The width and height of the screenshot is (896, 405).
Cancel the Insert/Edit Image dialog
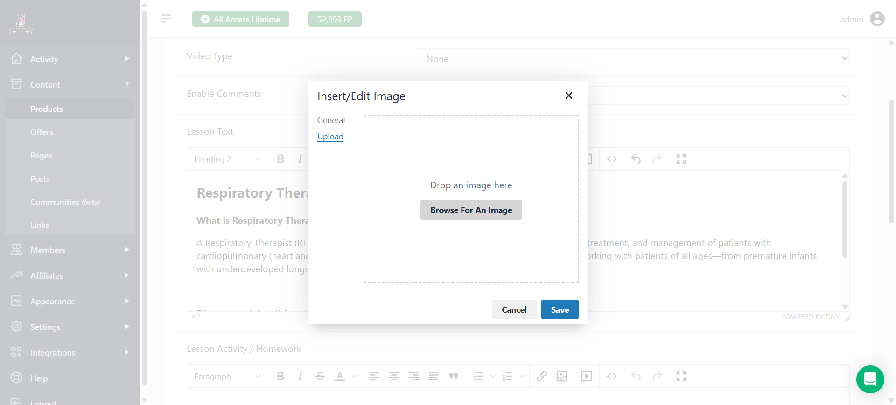point(514,309)
